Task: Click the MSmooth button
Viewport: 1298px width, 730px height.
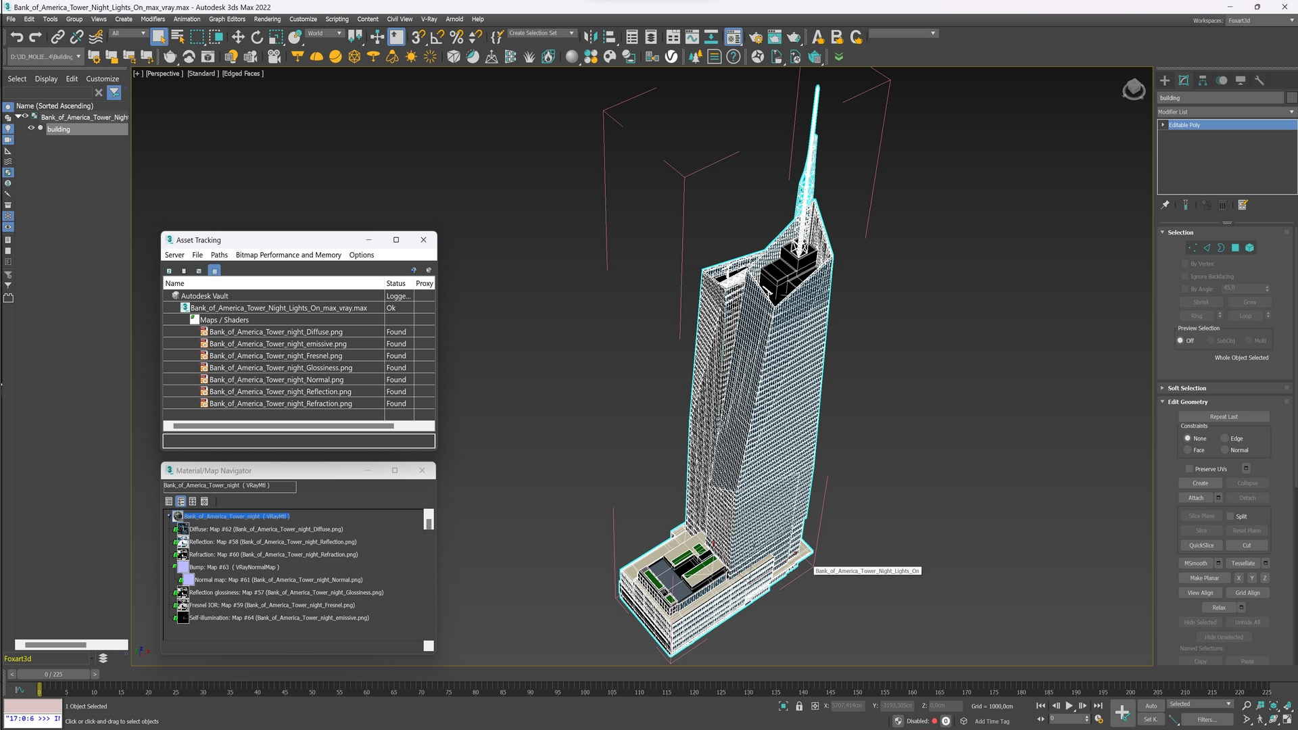Action: [x=1195, y=564]
